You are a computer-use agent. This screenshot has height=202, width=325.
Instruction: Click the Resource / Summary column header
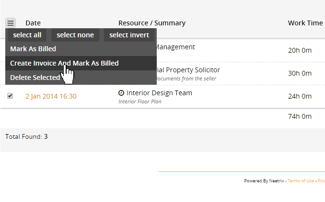tap(152, 23)
